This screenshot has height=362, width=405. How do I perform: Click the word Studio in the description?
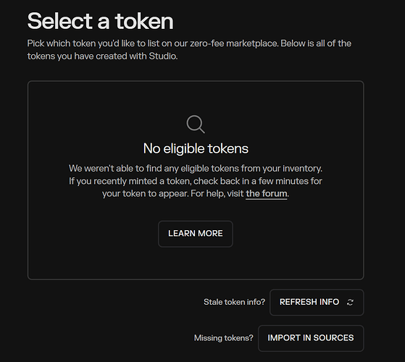[162, 56]
